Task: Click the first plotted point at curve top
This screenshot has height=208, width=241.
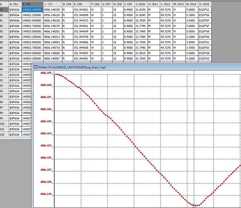Action: tap(56, 74)
